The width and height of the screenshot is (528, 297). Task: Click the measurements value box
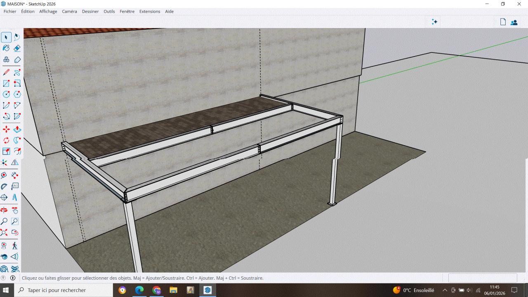point(482,278)
